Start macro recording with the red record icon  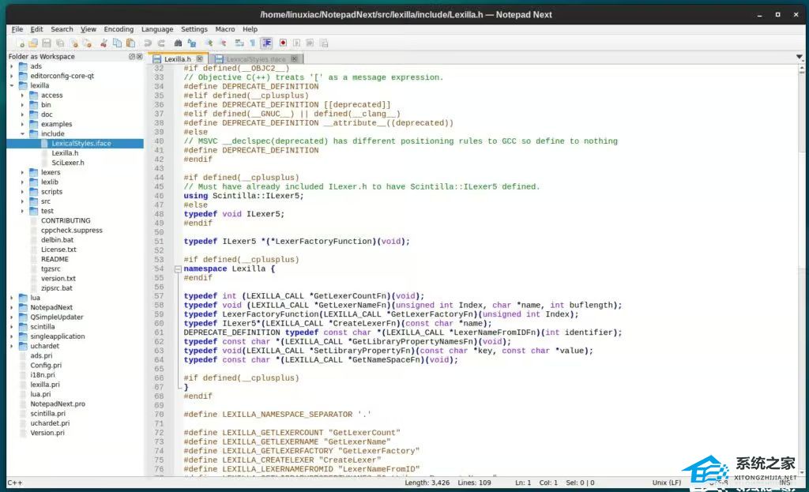point(282,43)
